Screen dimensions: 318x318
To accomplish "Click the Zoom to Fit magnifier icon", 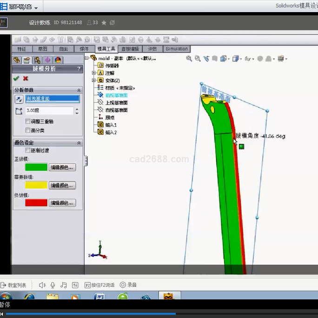I will (189, 59).
